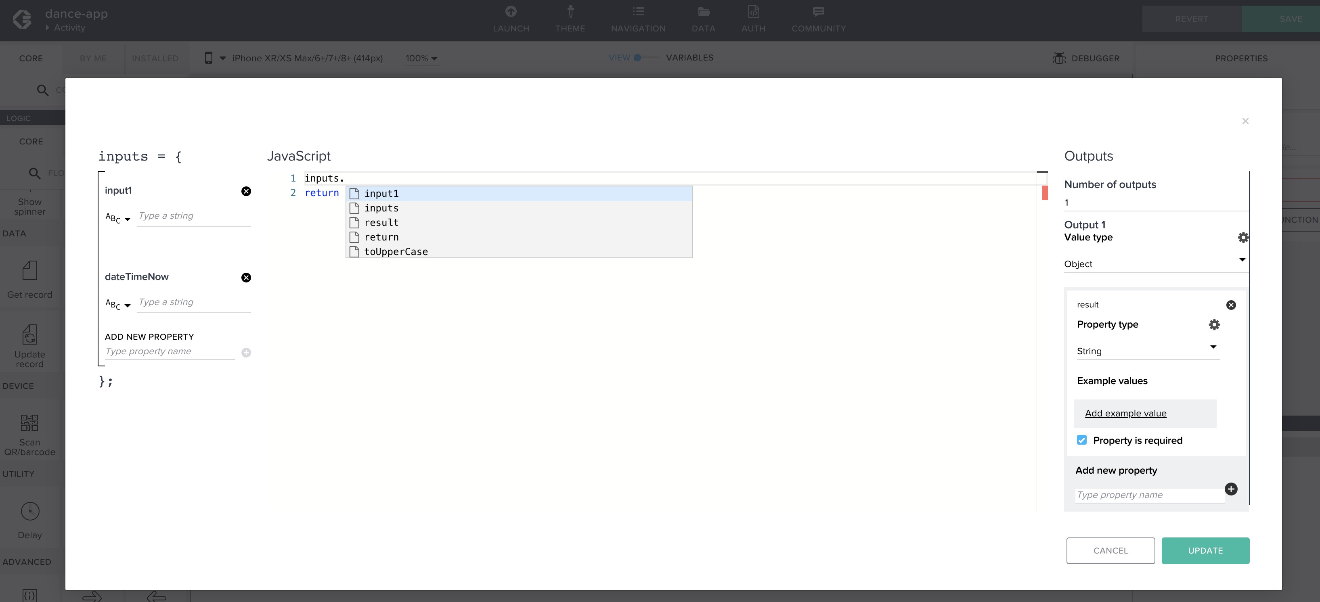Place cursor on JavaScript line 1
The width and height of the screenshot is (1320, 602).
[670, 178]
